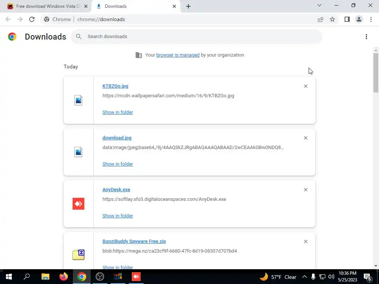This screenshot has width=379, height=284.
Task: Show AnyDesk.exe in folder
Action: point(118,216)
